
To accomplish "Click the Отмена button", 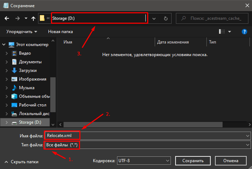I will tap(230, 161).
